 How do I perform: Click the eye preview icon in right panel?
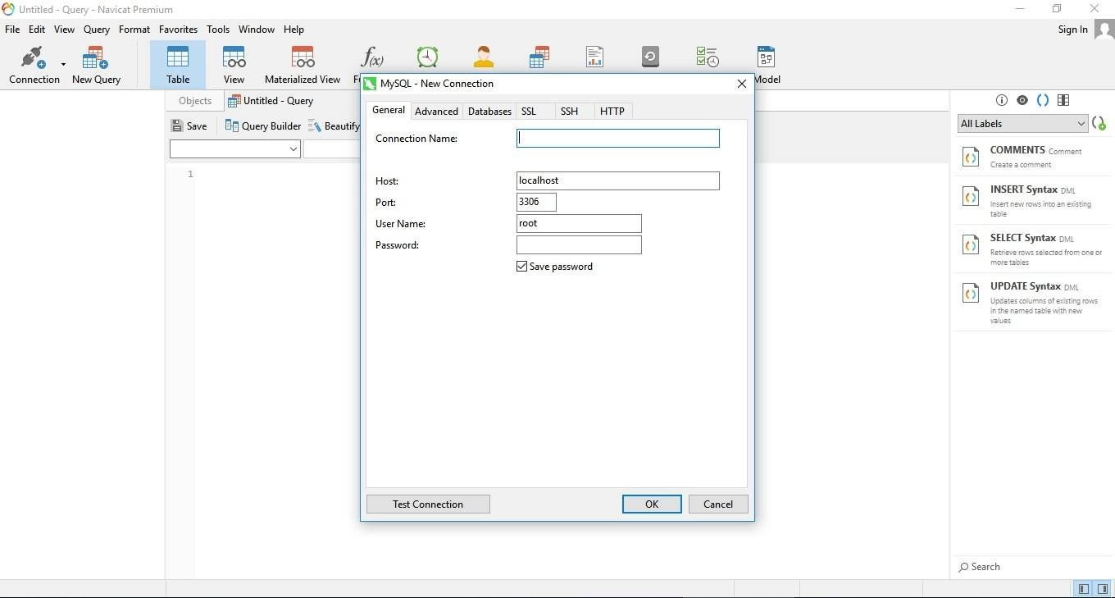(x=1022, y=100)
